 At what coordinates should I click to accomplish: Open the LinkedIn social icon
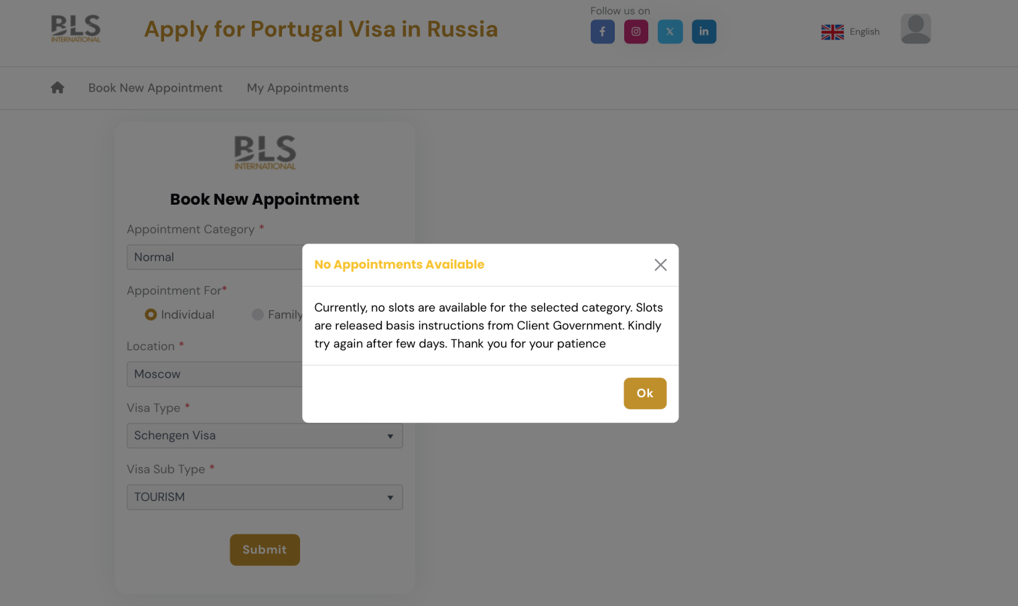704,31
